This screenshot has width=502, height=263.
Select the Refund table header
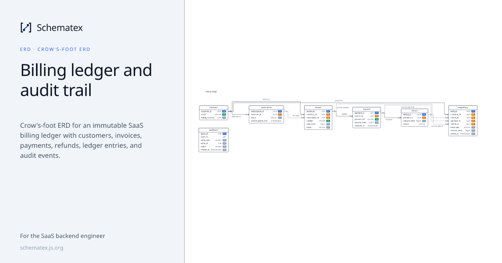(x=415, y=111)
